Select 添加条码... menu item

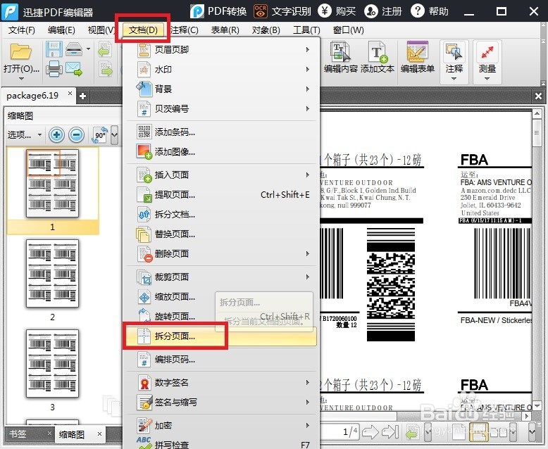click(221, 132)
